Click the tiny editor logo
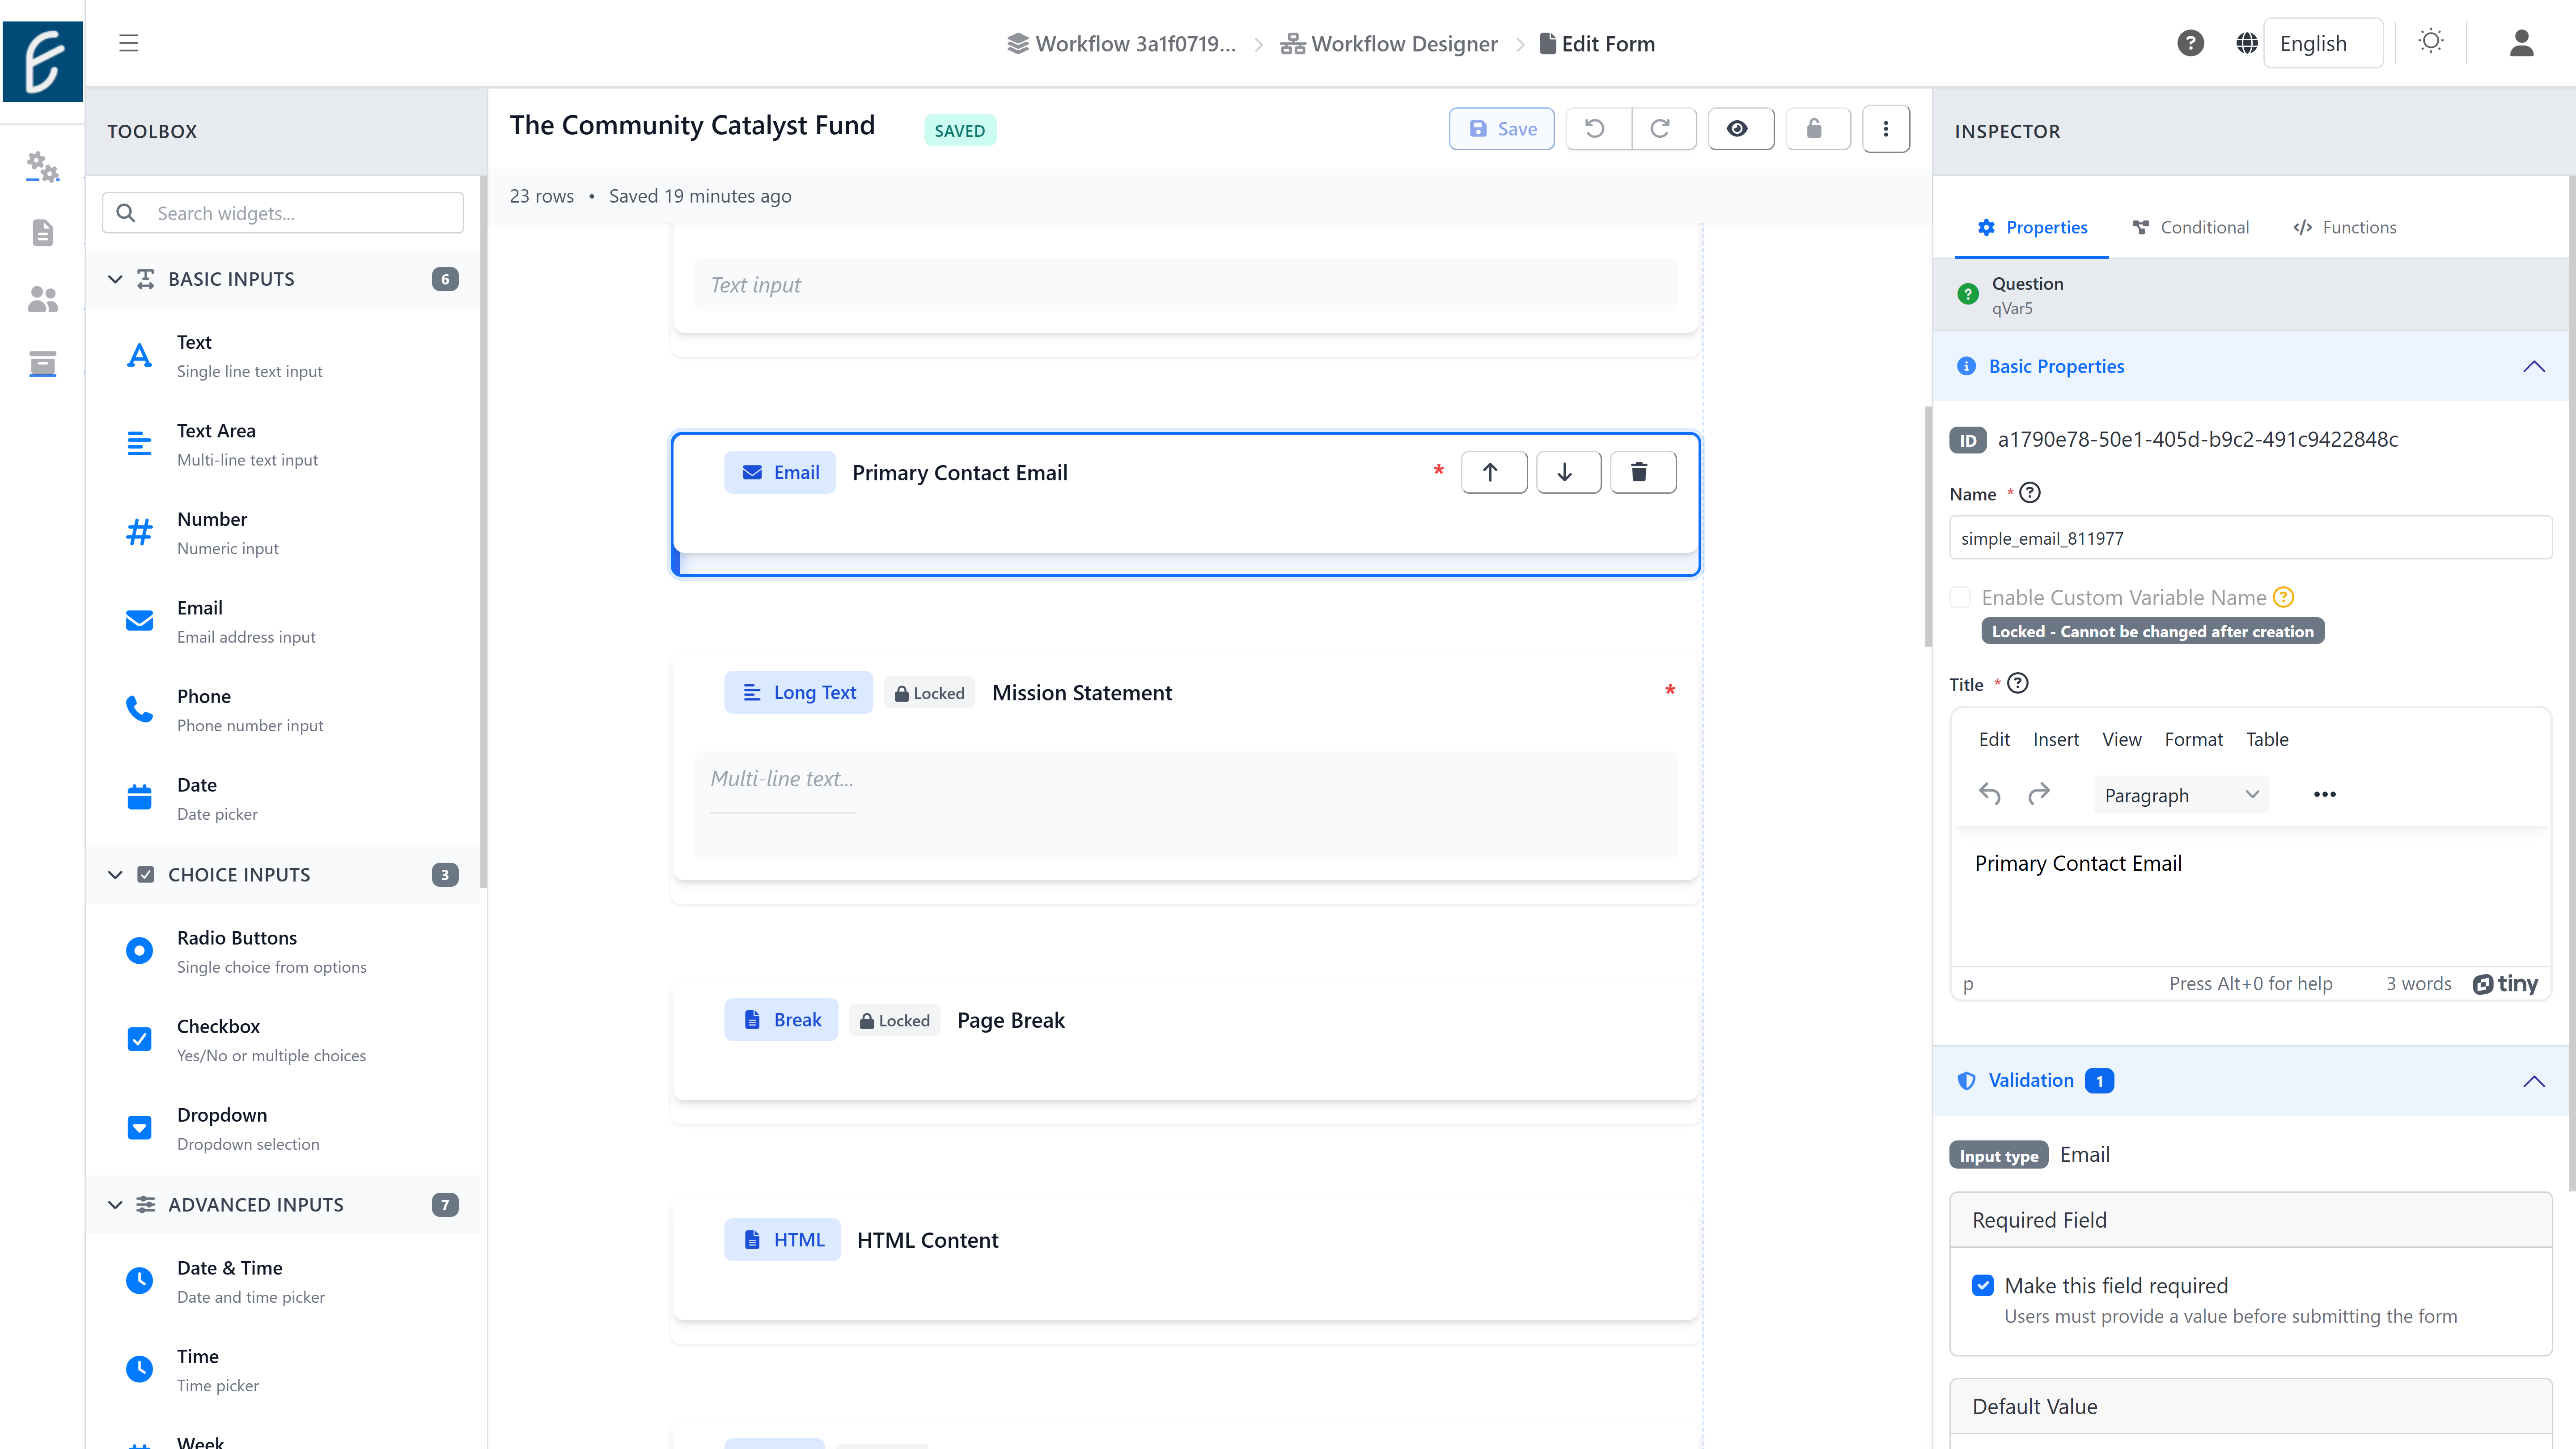 2506,983
